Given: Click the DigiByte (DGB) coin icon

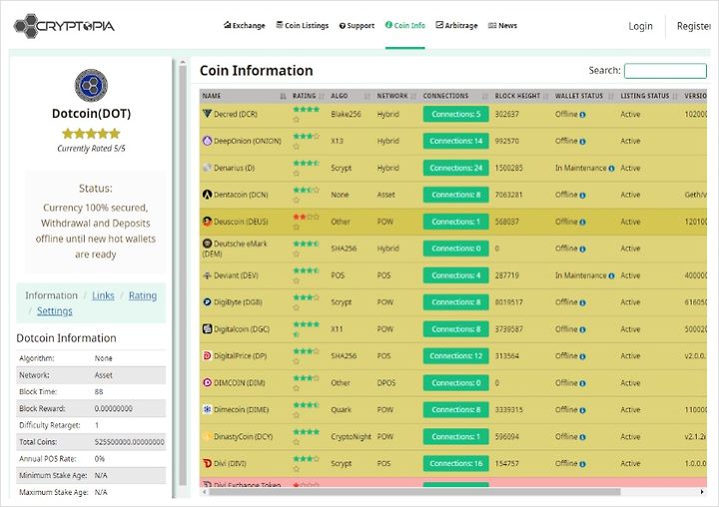Looking at the screenshot, I should pyautogui.click(x=208, y=302).
